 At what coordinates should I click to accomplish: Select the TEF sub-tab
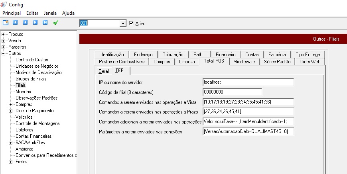click(x=121, y=70)
